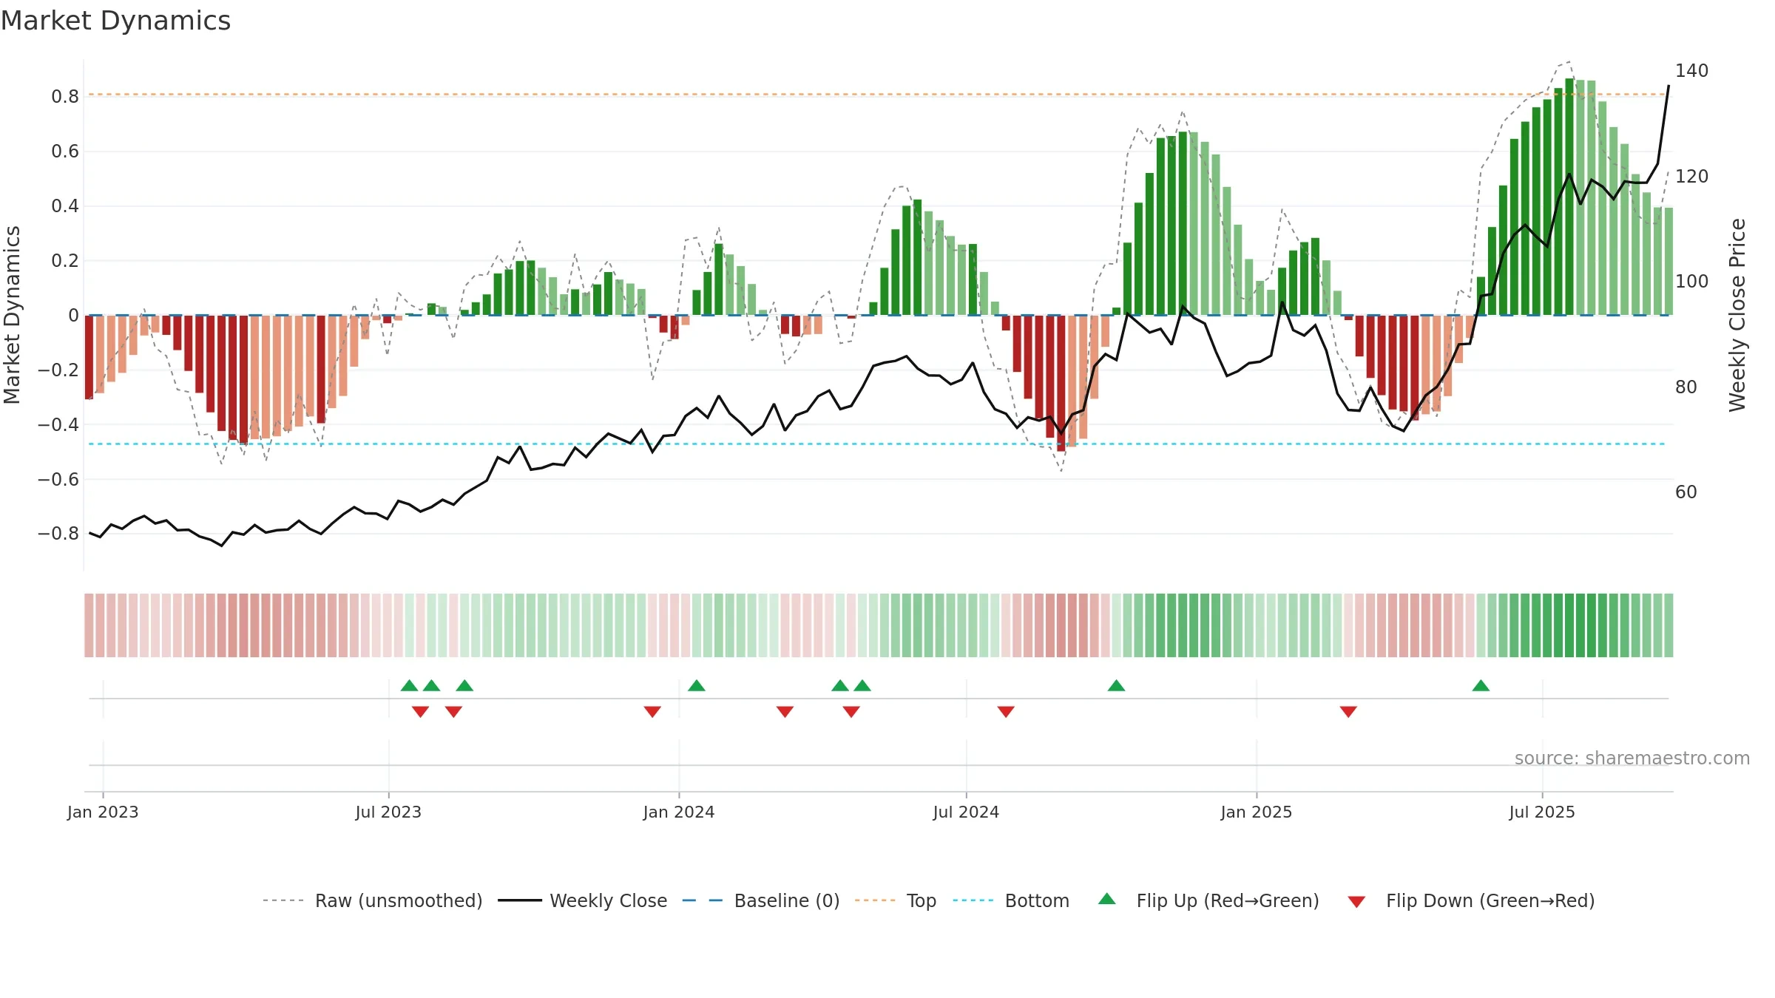Toggle the Bottom legend entry
Viewport: 1775px width, 998px height.
(1011, 900)
